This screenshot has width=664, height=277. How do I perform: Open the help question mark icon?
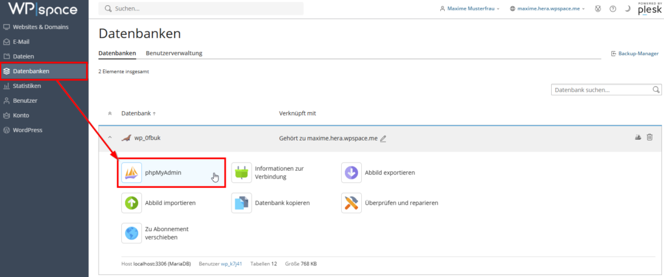point(613,9)
